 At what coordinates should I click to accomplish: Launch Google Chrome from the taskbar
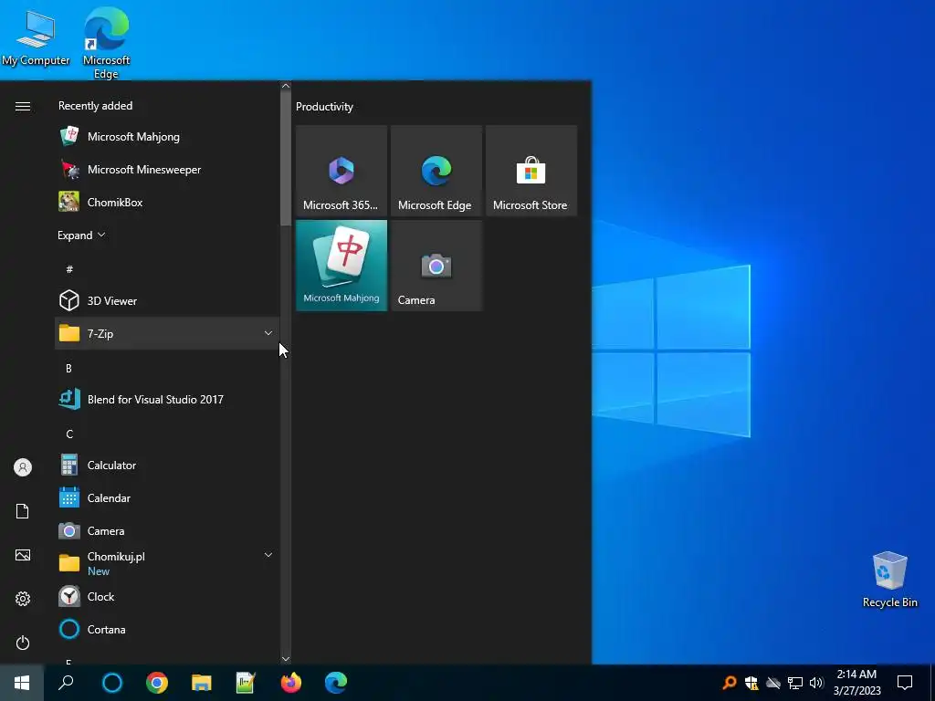pyautogui.click(x=157, y=683)
